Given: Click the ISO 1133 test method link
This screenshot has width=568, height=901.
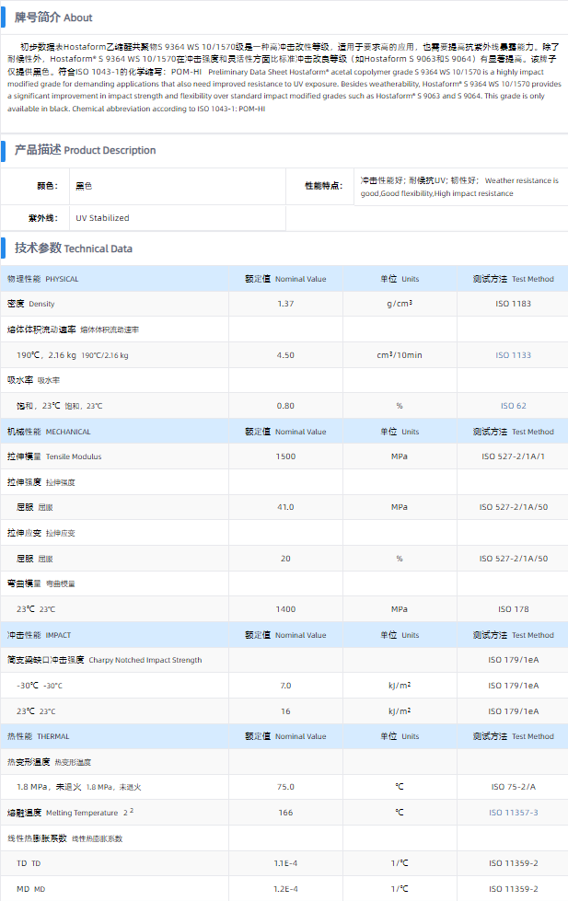Looking at the screenshot, I should [x=514, y=355].
